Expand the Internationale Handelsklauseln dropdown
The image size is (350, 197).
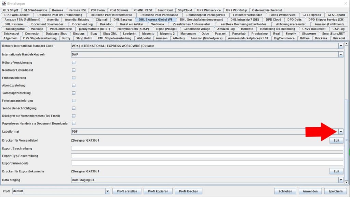click(341, 54)
